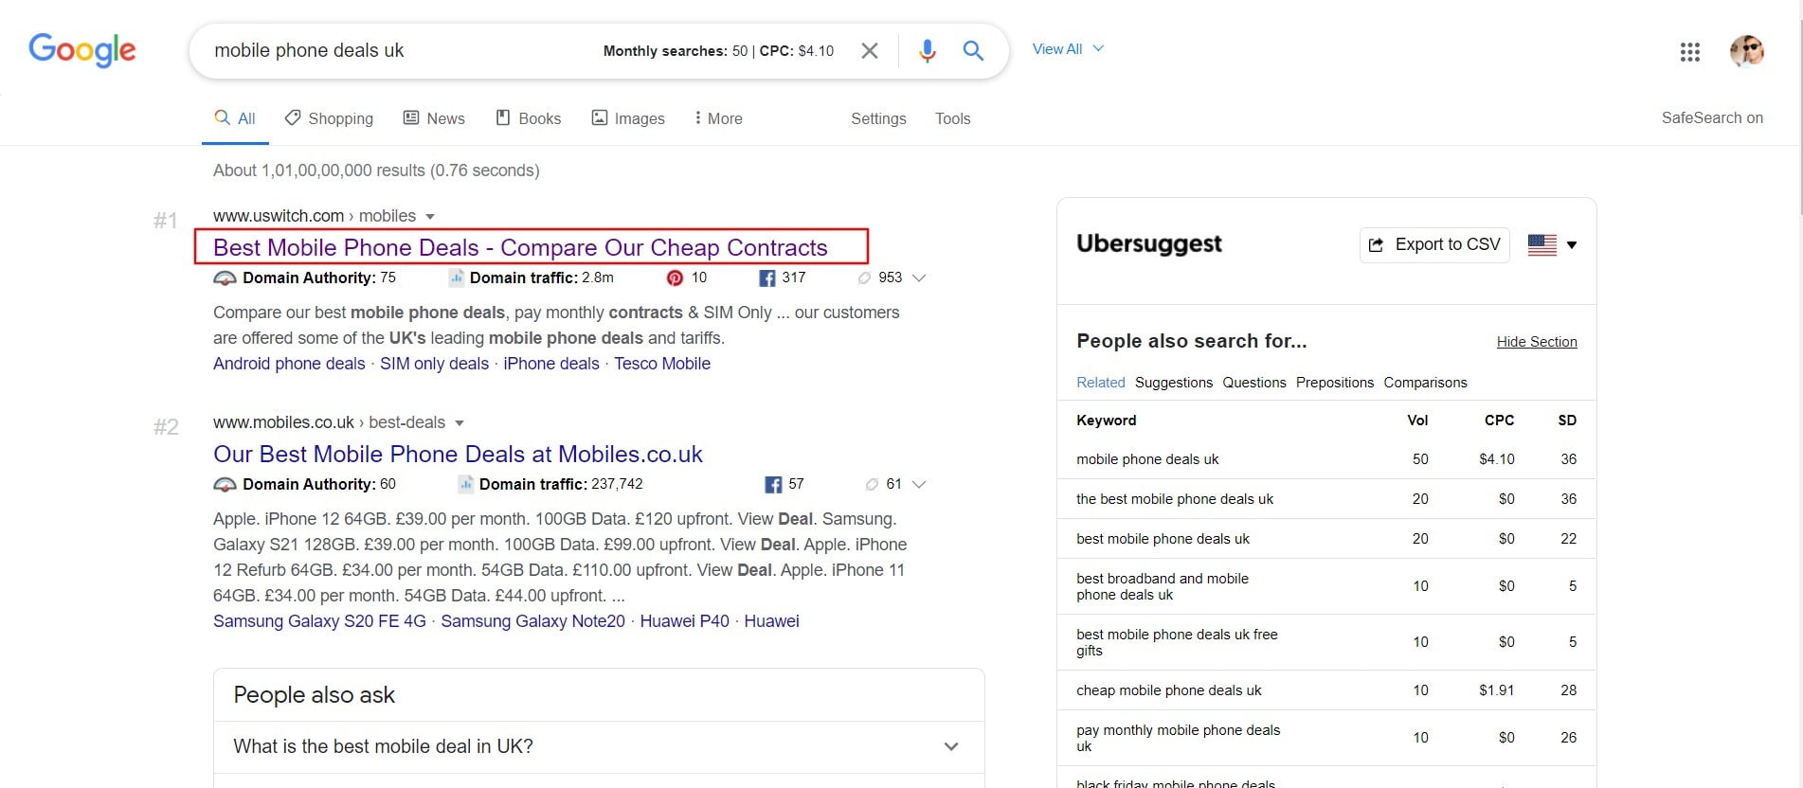Screen dimensions: 1803x788
Task: Open mobiles.co.uk URL dropdown arrow
Action: (x=460, y=422)
